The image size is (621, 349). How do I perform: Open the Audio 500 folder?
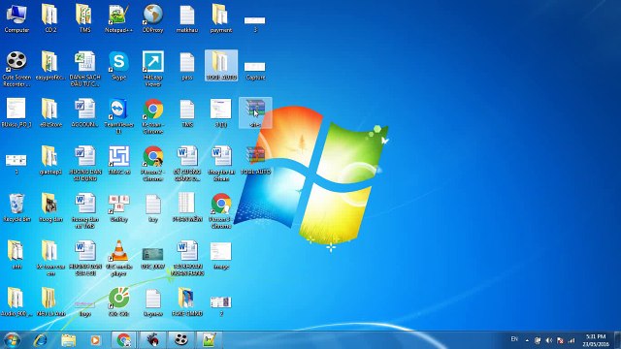(16, 302)
